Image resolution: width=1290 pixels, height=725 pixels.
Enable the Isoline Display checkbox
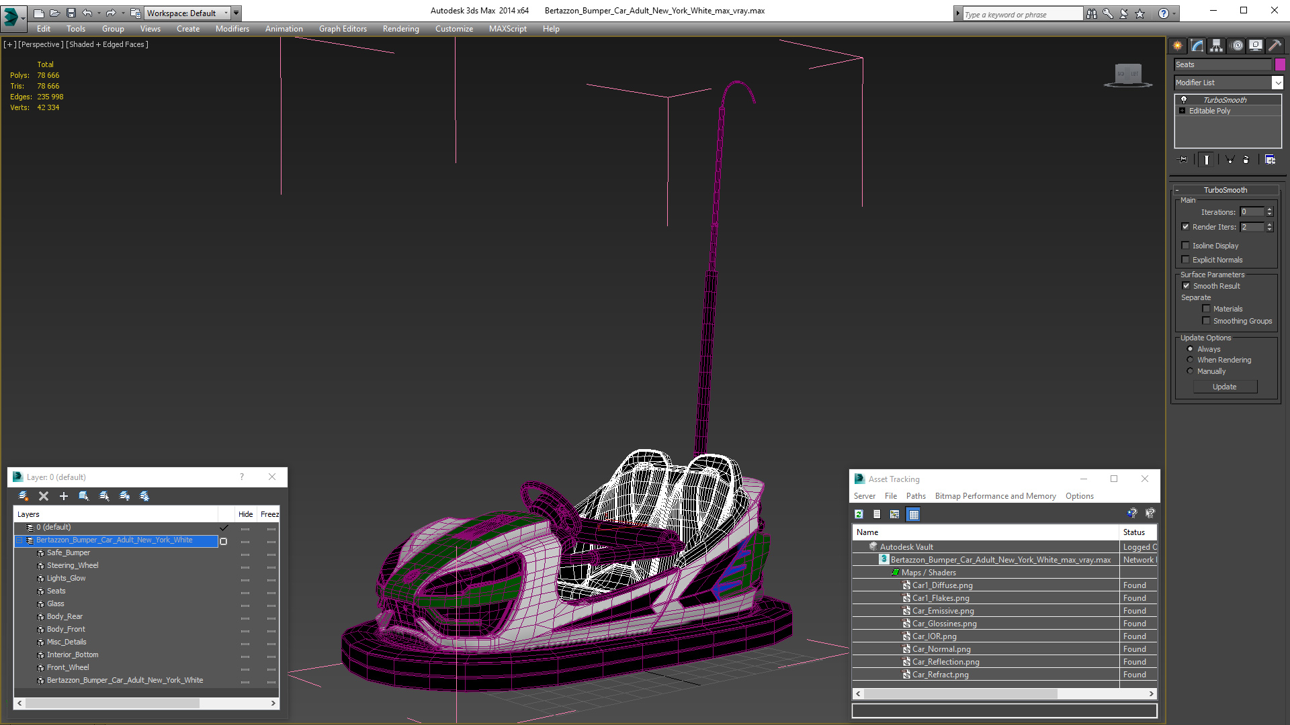click(x=1186, y=246)
